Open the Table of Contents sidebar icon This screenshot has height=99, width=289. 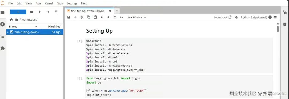tap(2, 36)
